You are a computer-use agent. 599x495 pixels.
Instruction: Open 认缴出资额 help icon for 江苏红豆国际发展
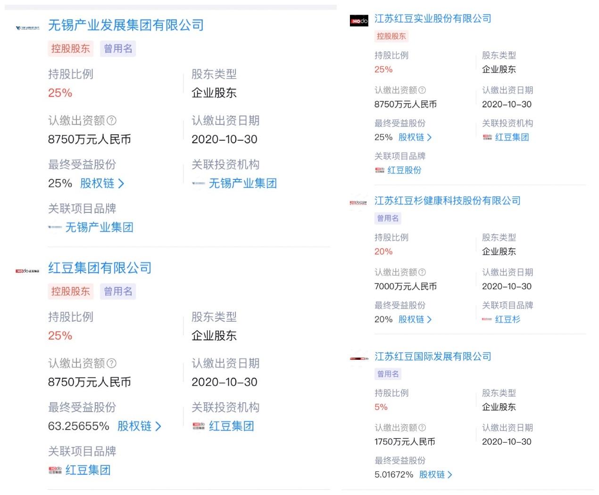[x=422, y=428]
